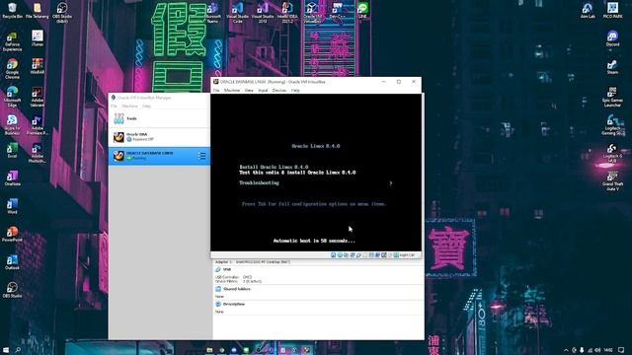Open the File Explorer taskbar icon
The width and height of the screenshot is (632, 355).
[209, 350]
